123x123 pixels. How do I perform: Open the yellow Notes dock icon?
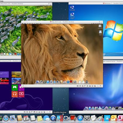pos(40,118)
